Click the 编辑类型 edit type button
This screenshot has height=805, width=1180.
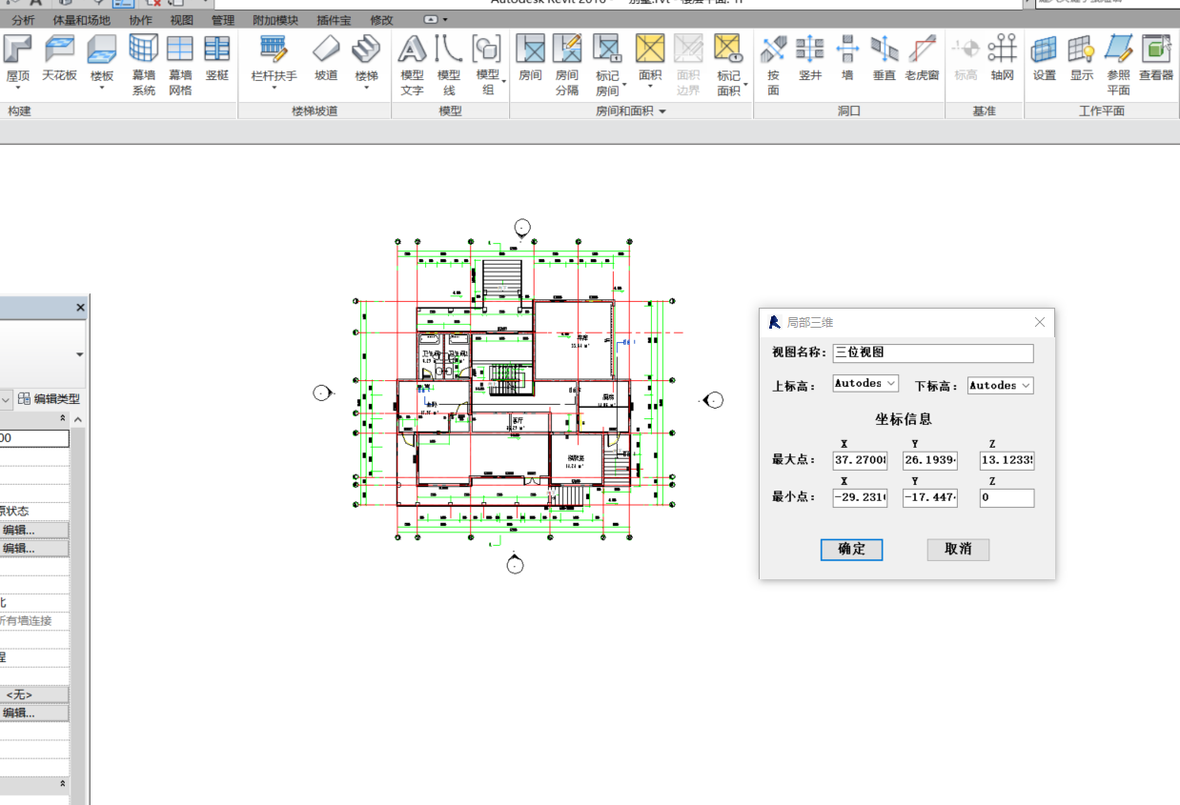coord(49,399)
